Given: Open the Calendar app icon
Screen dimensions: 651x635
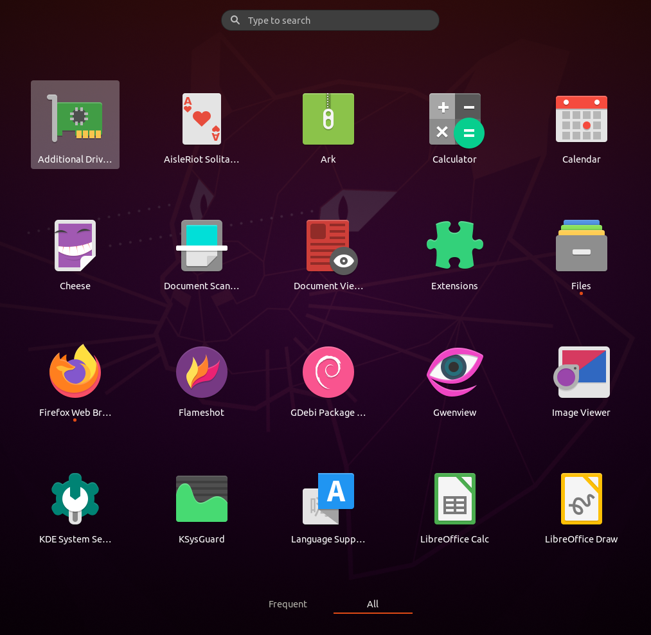Looking at the screenshot, I should coord(581,119).
